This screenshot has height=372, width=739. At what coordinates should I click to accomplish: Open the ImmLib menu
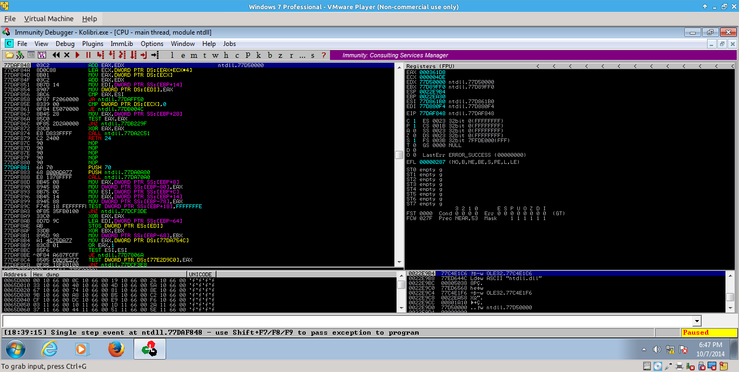pos(122,44)
